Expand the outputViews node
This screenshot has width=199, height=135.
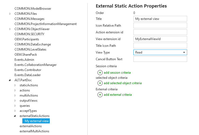[x=15, y=101]
